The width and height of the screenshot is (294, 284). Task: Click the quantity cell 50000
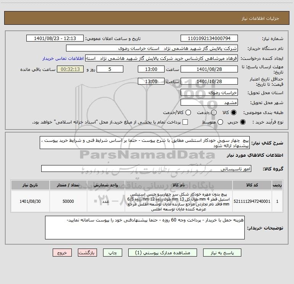click(x=68, y=201)
